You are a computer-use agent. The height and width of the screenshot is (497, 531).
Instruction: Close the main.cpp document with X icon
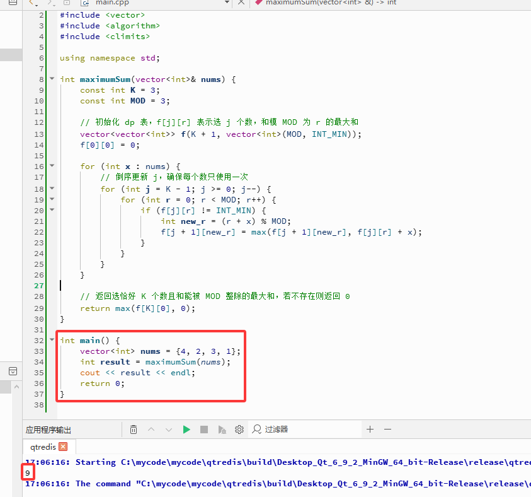(x=241, y=3)
